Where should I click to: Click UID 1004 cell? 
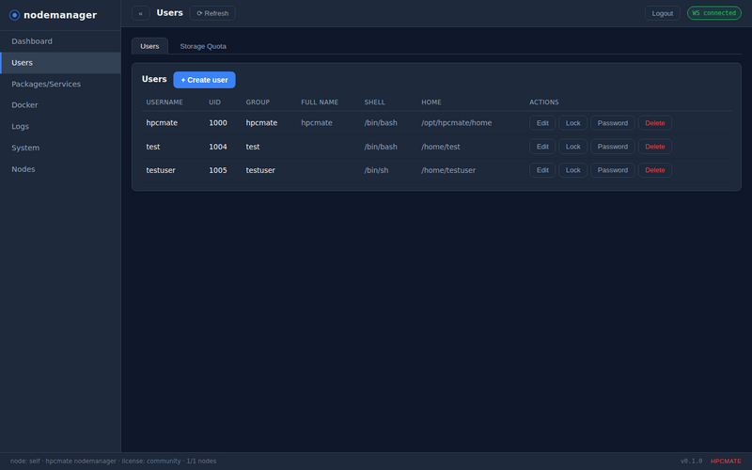(218, 147)
